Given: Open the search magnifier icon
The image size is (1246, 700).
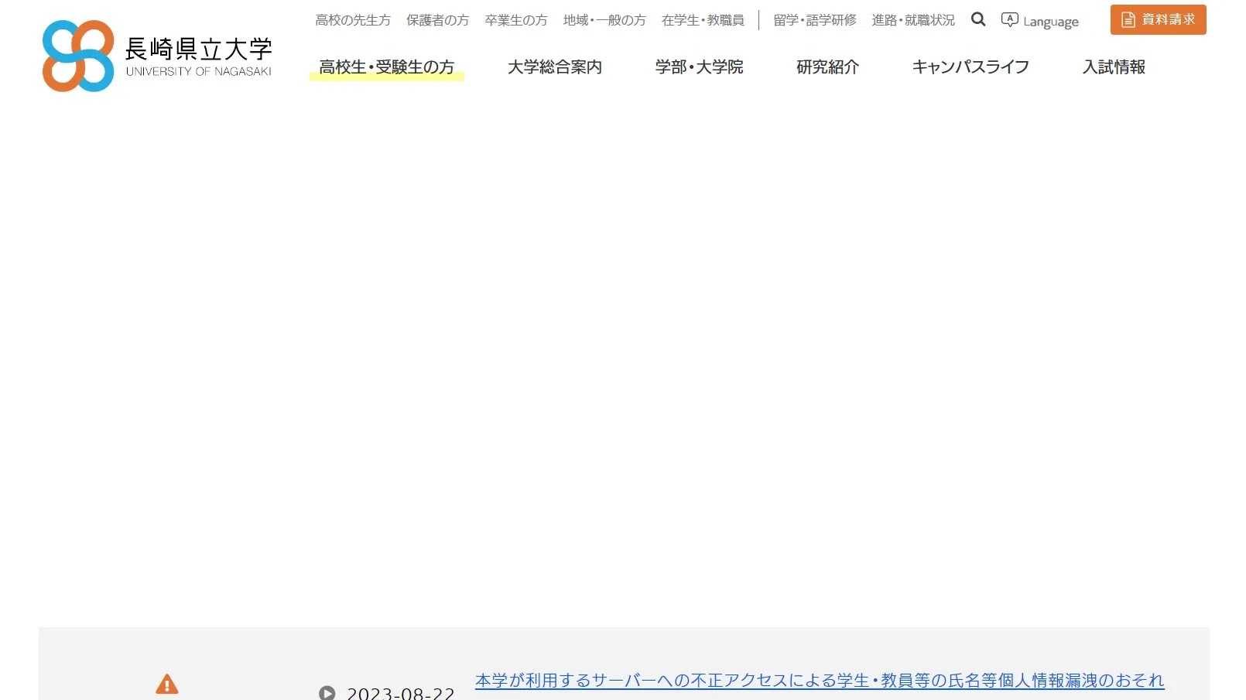Looking at the screenshot, I should (x=978, y=19).
